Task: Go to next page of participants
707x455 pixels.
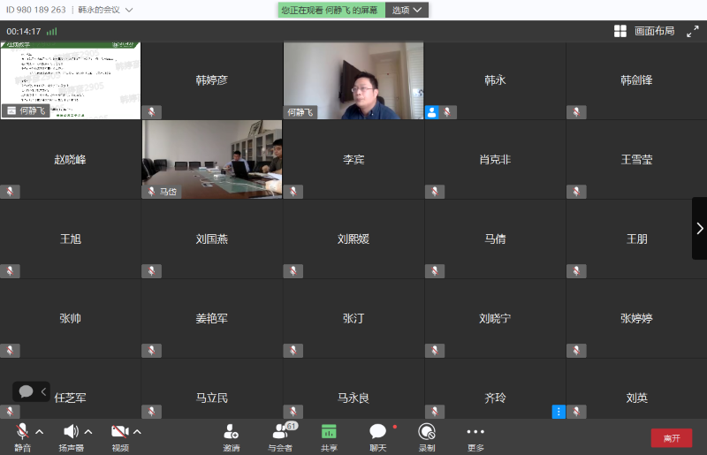Action: 699,228
